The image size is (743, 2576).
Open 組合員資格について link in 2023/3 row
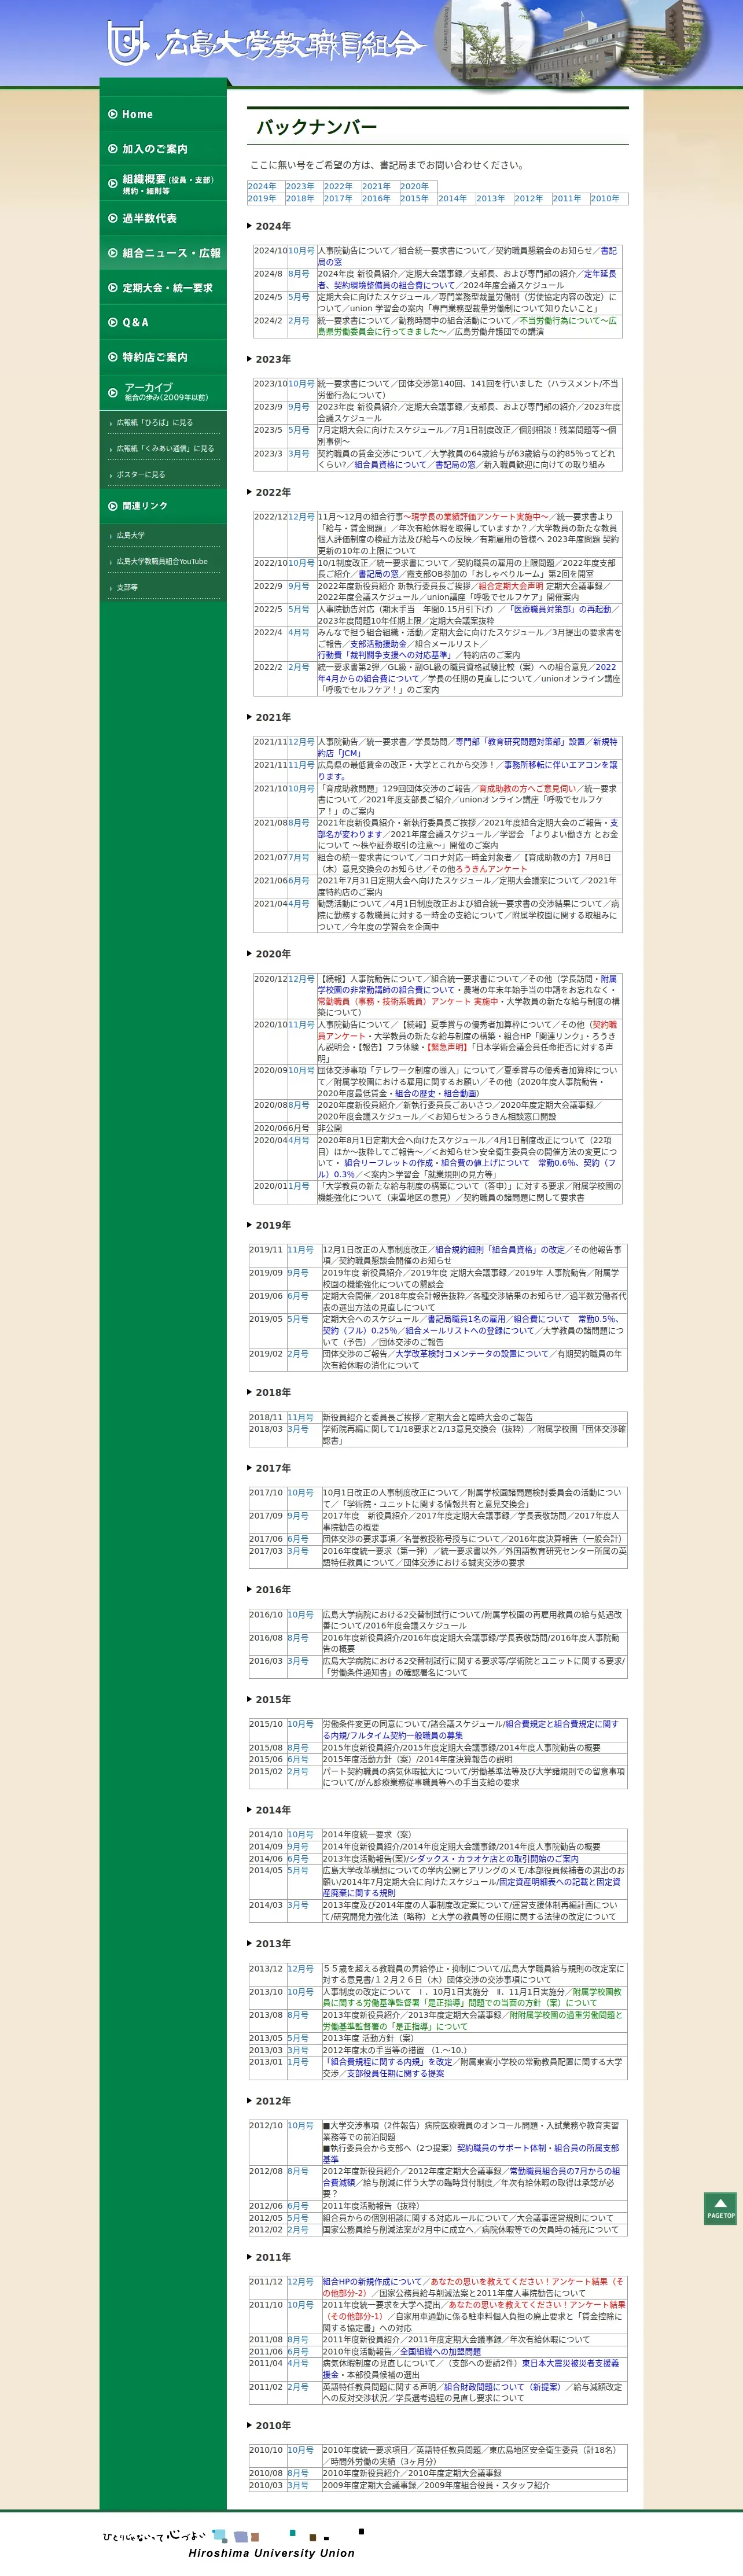tap(390, 465)
